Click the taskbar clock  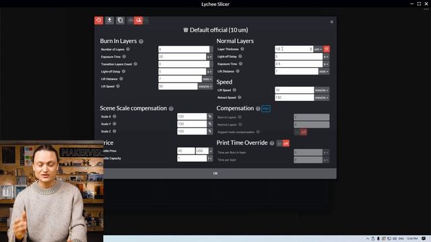412,239
